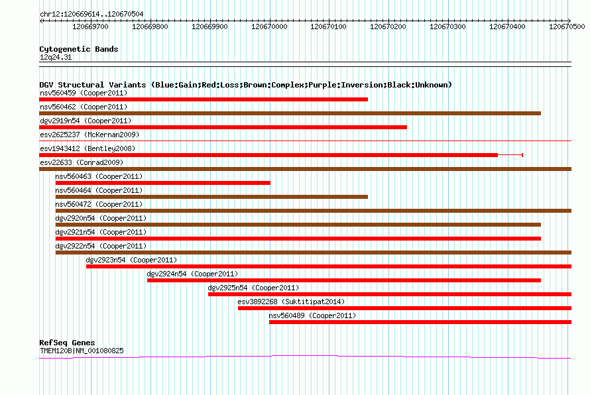Click ruler position 120669700

click(x=90, y=27)
